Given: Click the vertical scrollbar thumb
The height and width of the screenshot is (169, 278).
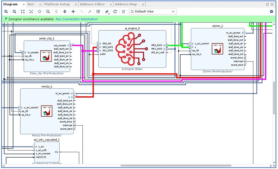Looking at the screenshot, I should point(274,98).
